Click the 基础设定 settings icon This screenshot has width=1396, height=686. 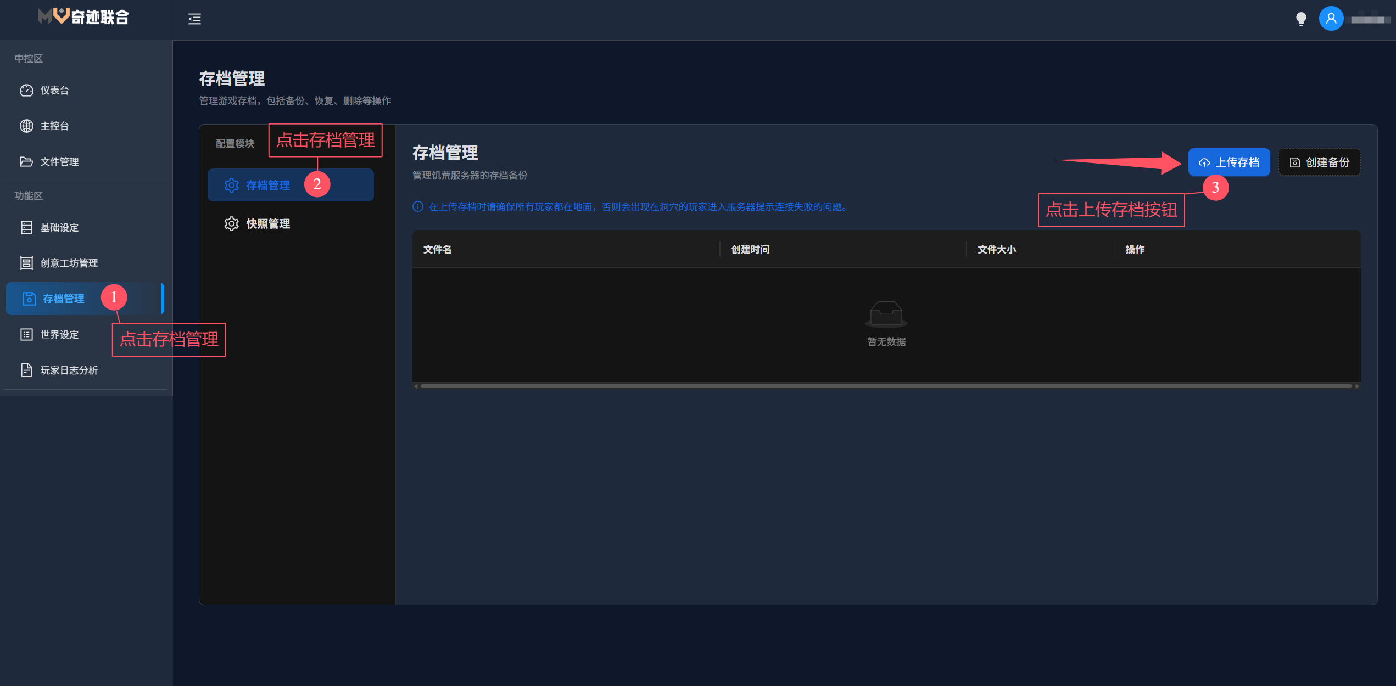(x=26, y=227)
